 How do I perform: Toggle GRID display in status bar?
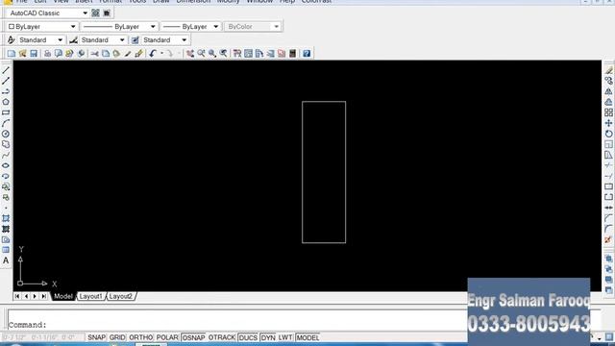[117, 337]
